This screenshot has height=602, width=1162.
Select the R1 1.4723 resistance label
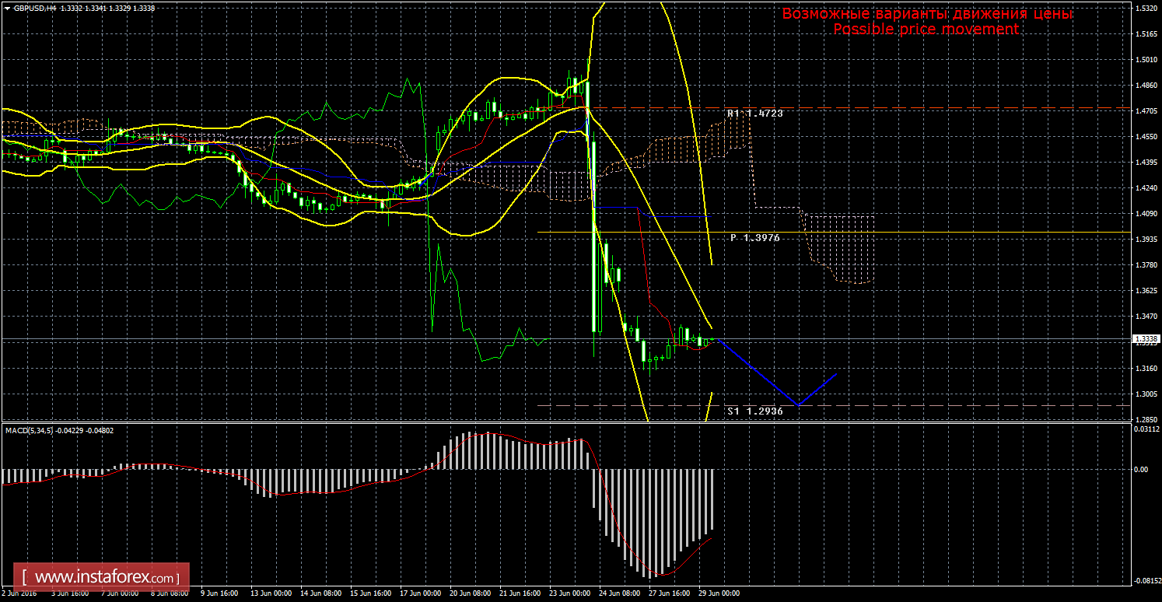coord(754,114)
